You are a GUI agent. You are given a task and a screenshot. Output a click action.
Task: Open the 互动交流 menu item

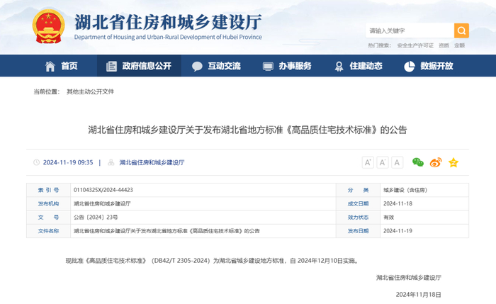click(225, 66)
